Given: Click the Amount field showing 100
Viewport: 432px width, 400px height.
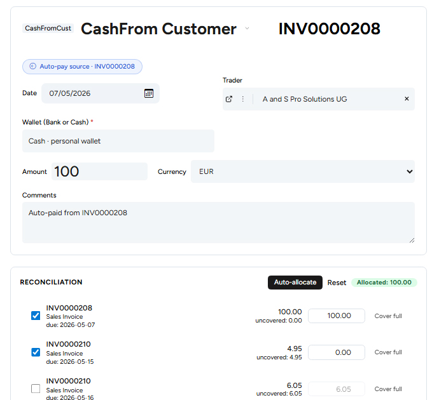Looking at the screenshot, I should 99,171.
